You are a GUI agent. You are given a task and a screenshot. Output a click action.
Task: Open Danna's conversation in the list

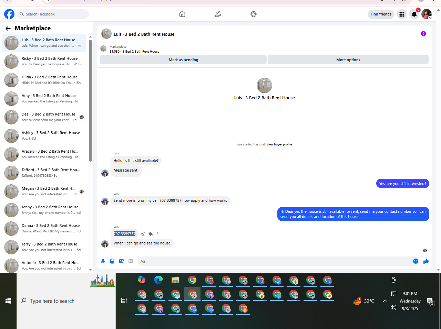coord(44,229)
